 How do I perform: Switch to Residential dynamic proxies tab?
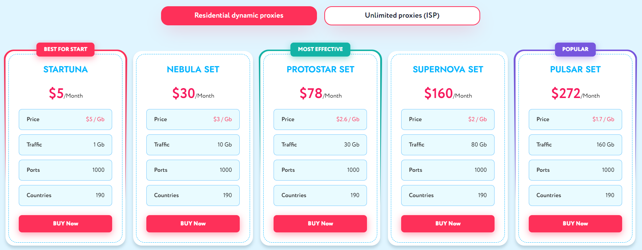[239, 16]
